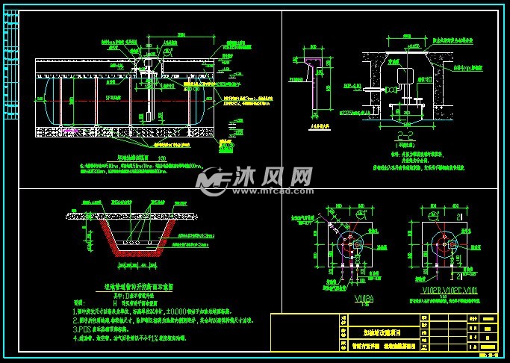Click the valve symbol on the green pipe in V102A

[358, 260]
